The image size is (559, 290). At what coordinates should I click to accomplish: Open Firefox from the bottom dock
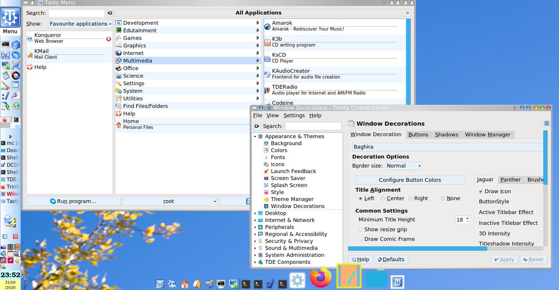[320, 278]
